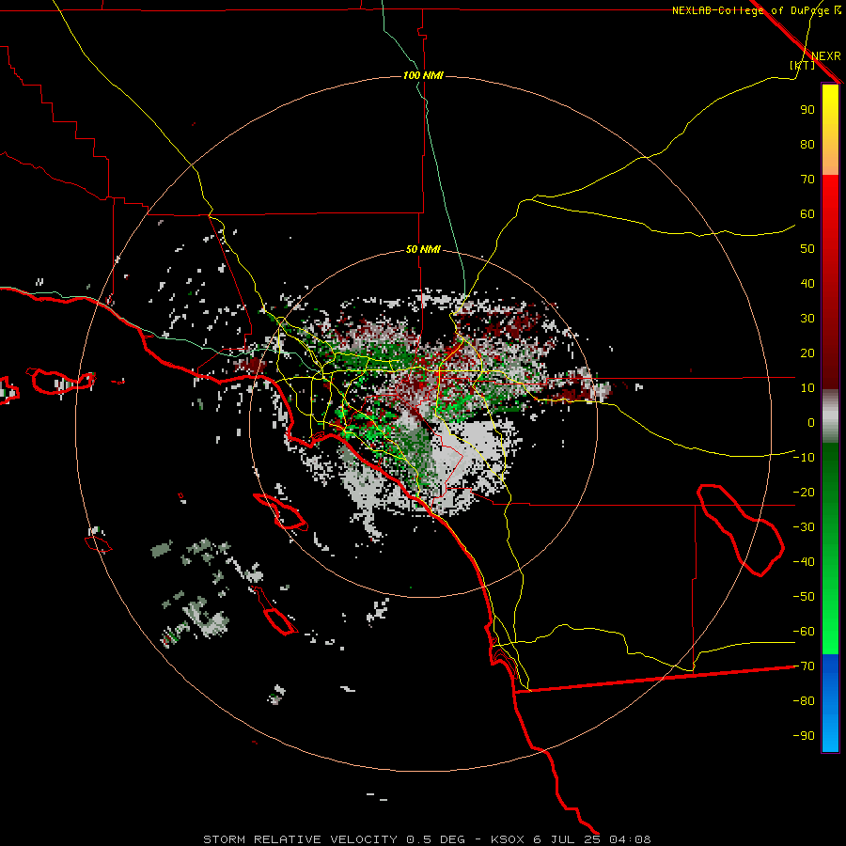Click the NEXR label near the color scale
846x846 pixels.
tap(825, 56)
